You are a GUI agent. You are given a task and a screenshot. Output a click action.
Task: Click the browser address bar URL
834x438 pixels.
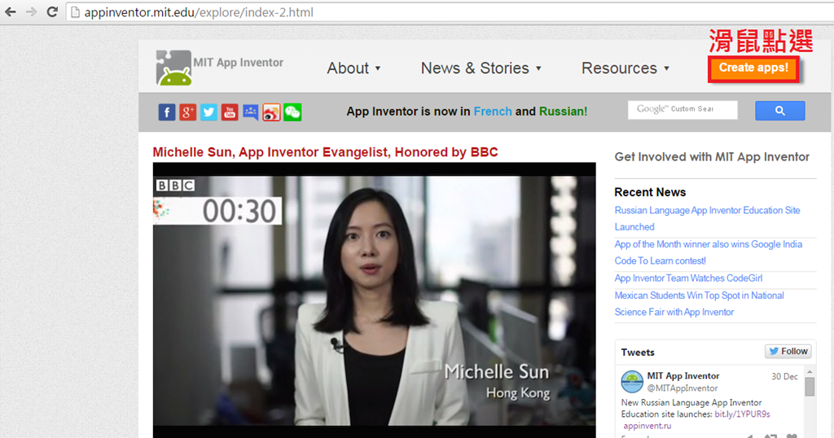pyautogui.click(x=199, y=12)
